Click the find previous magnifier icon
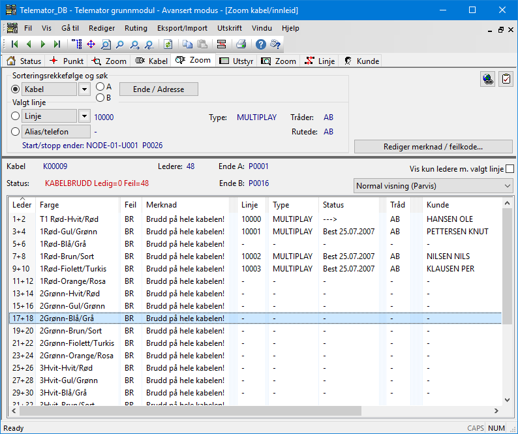The image size is (518, 434). [x=149, y=44]
